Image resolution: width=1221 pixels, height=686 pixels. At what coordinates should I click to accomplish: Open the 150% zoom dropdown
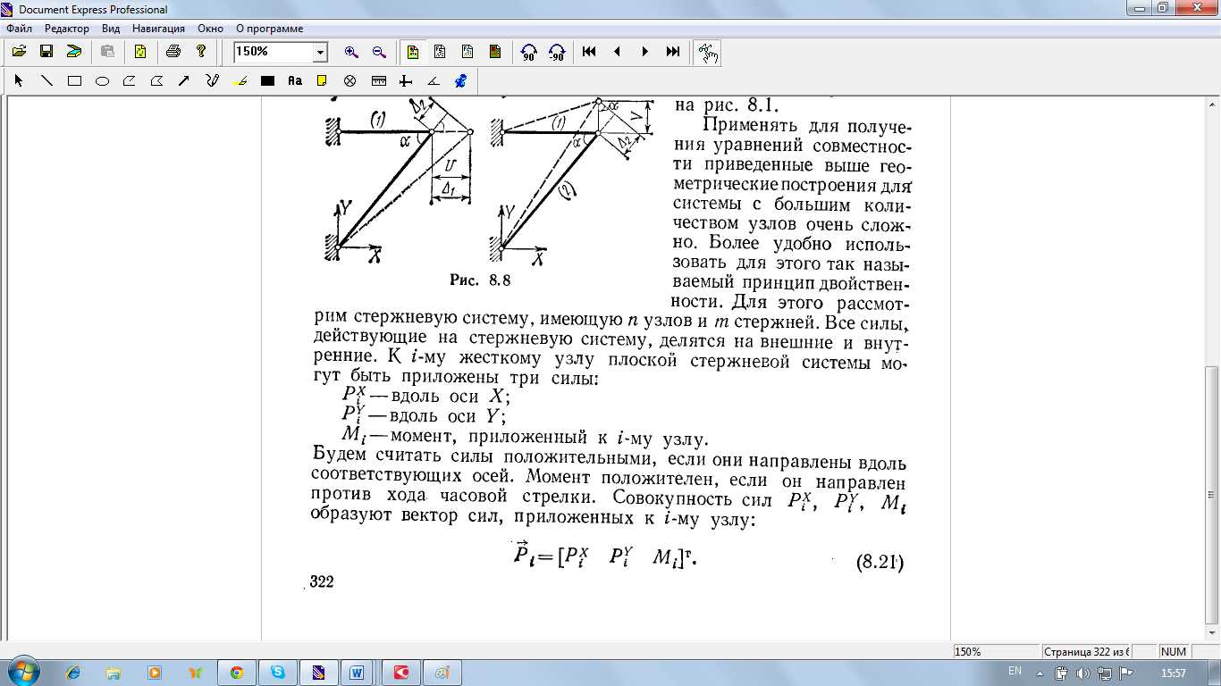tap(320, 53)
